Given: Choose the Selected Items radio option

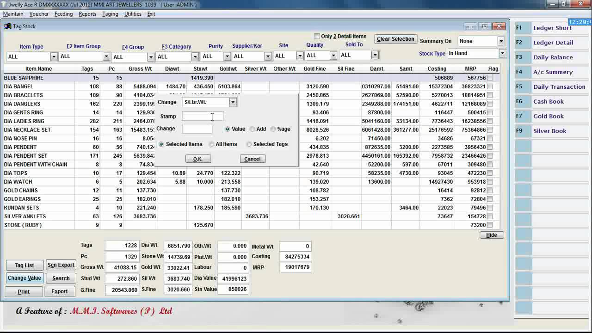Looking at the screenshot, I should [161, 144].
